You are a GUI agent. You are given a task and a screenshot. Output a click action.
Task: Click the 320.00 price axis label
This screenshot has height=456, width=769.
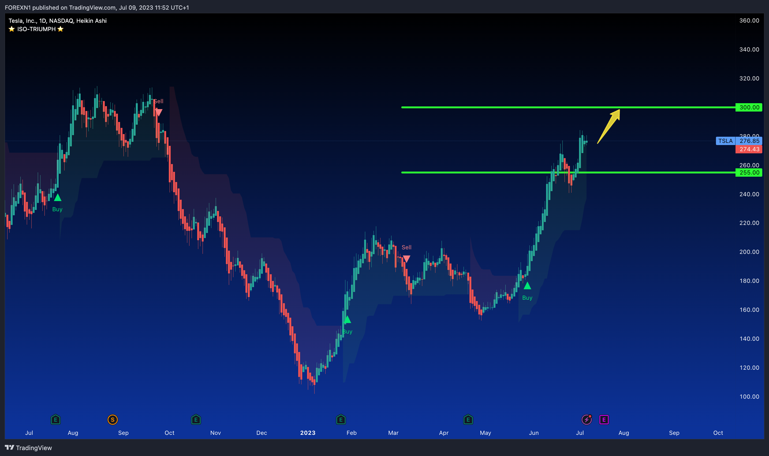click(749, 78)
